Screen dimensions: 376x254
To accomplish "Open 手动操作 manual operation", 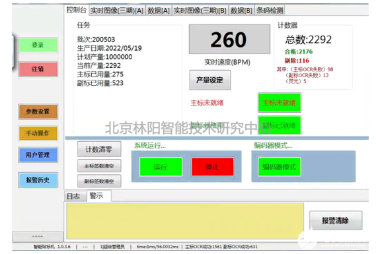I will point(38,133).
